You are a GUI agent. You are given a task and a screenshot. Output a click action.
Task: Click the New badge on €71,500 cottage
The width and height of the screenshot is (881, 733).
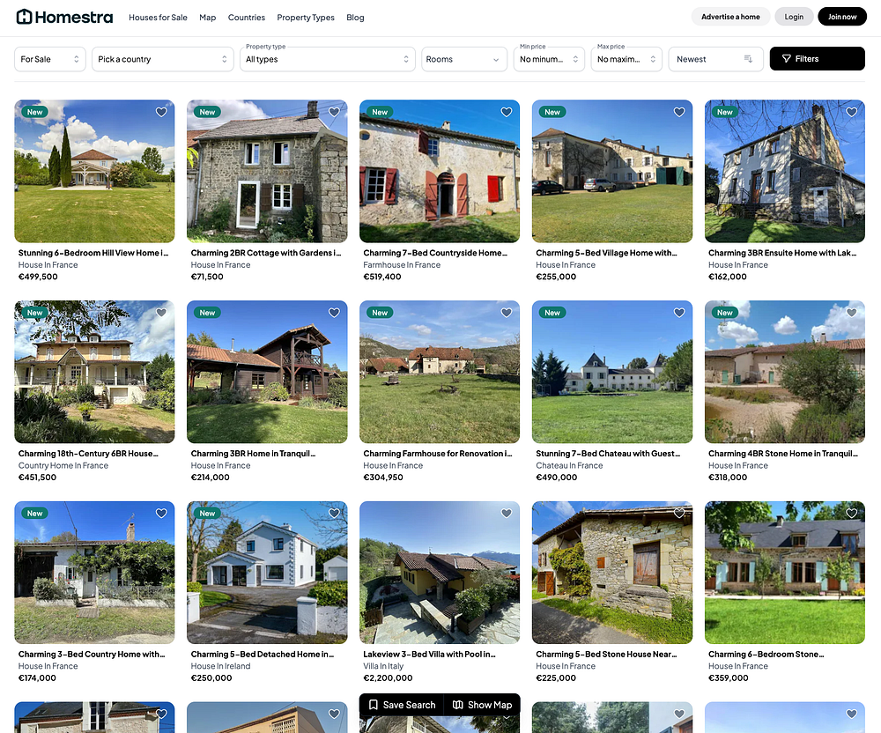(x=207, y=112)
